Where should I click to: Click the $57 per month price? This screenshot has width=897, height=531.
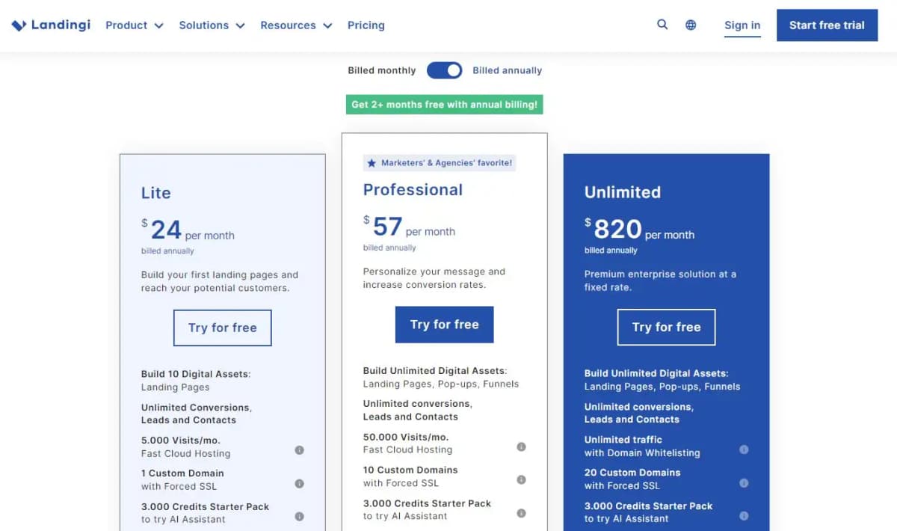pos(409,226)
